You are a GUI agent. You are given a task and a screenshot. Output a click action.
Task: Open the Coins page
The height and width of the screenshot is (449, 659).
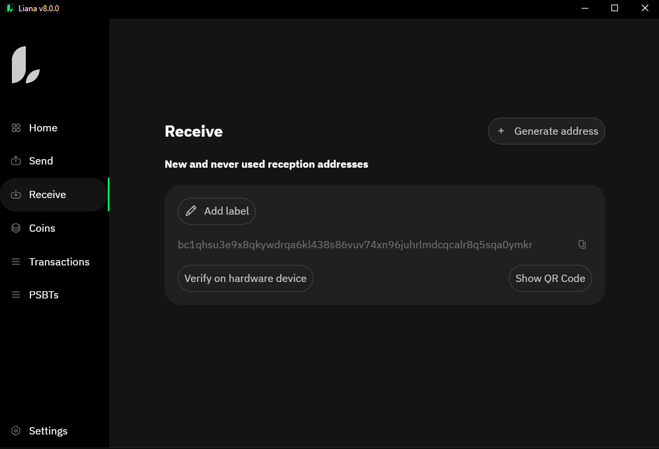click(x=42, y=228)
